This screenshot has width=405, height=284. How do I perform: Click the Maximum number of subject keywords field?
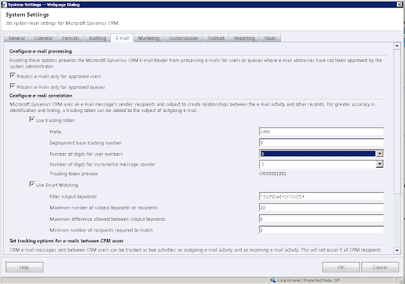321,207
